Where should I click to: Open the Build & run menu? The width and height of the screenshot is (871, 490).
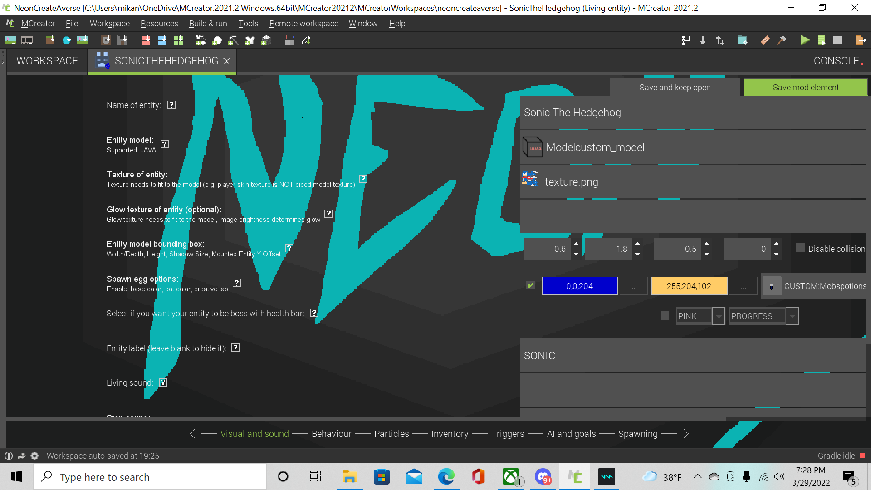[208, 23]
